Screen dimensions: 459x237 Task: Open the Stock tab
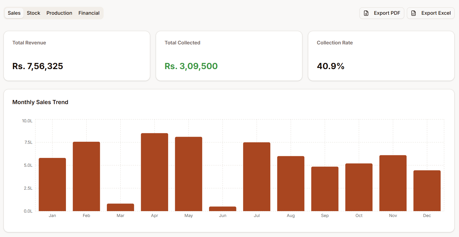pyautogui.click(x=34, y=13)
